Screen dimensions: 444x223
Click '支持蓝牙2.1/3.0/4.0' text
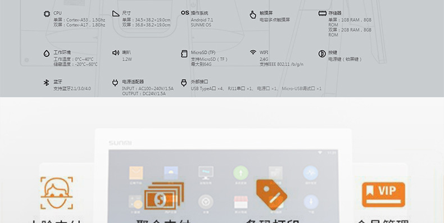click(72, 89)
